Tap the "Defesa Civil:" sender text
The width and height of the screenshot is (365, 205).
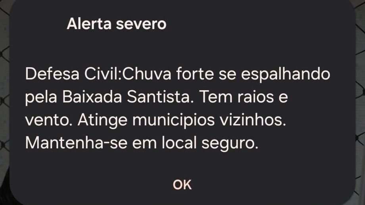(x=73, y=74)
